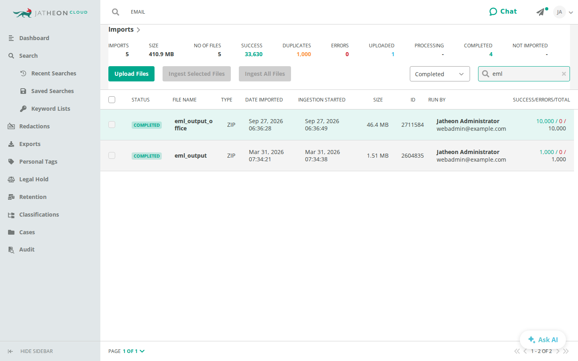Image resolution: width=578 pixels, height=361 pixels.
Task: Go to previous page of results
Action: [525, 351]
